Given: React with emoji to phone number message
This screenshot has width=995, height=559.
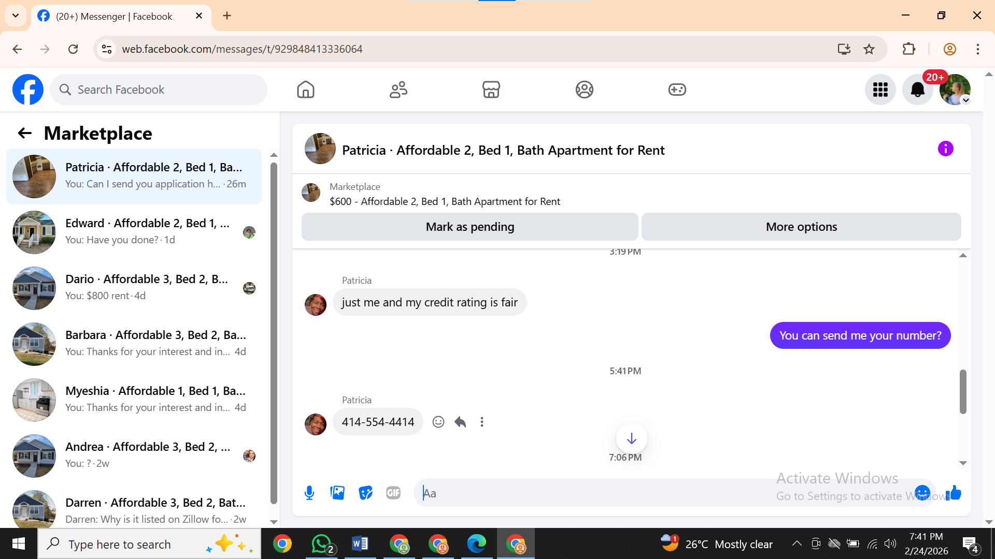Looking at the screenshot, I should point(438,422).
